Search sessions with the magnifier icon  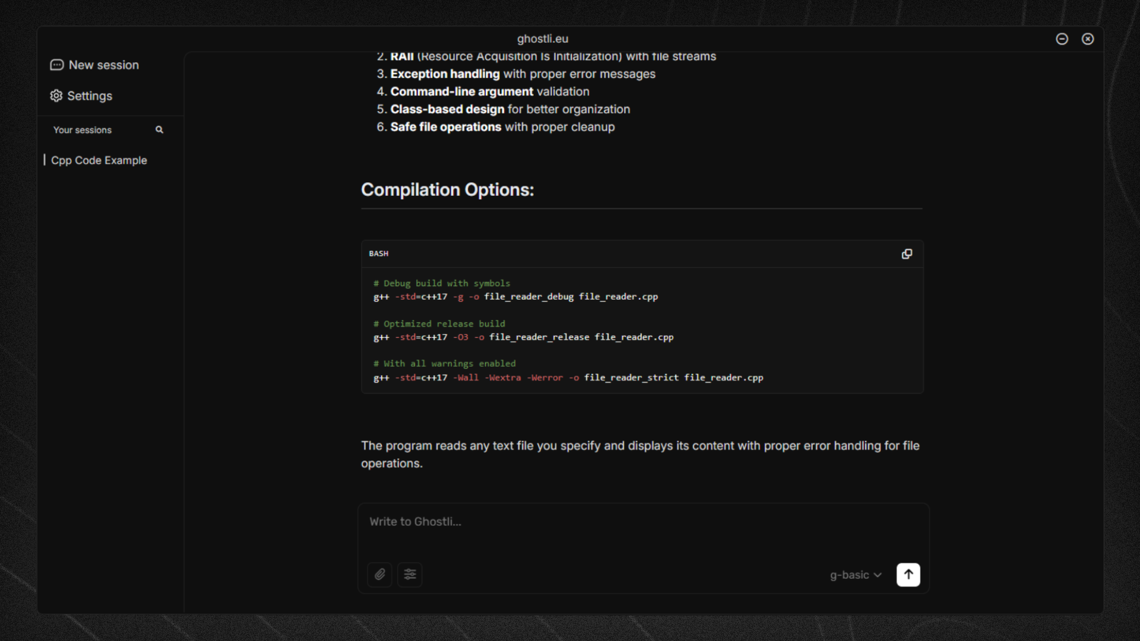point(159,129)
